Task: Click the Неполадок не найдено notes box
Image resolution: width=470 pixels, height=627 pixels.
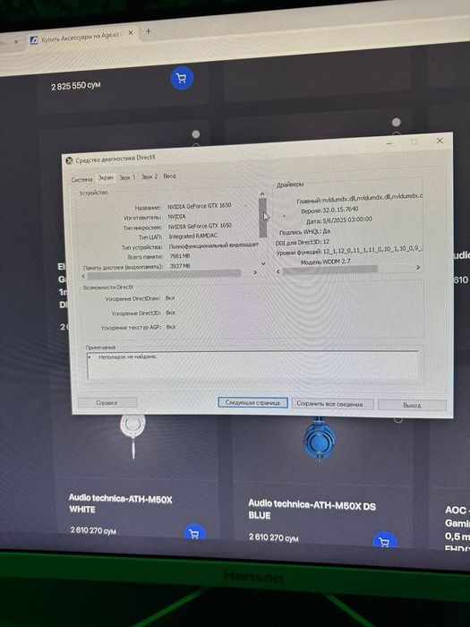Action: 252,365
